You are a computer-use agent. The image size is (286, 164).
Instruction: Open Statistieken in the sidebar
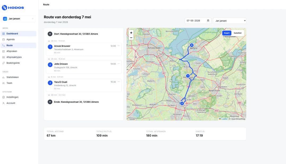19,77
